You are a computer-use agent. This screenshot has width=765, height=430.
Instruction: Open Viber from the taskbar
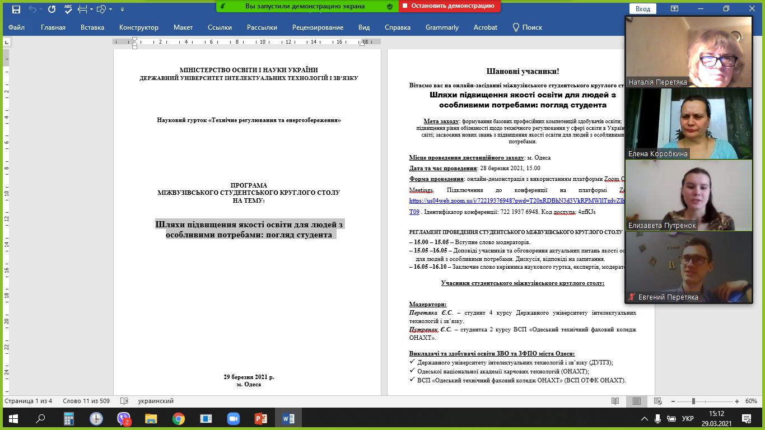click(x=123, y=419)
